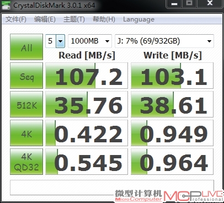The height and width of the screenshot is (203, 224).
Task: Open the 编辑(E) menu
Action: (45, 19)
